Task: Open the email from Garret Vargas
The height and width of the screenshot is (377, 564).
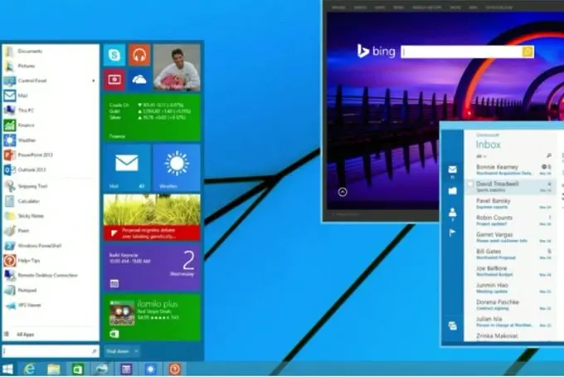Action: (x=510, y=237)
